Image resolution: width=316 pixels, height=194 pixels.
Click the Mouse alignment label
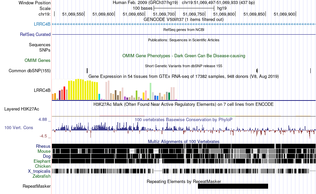44,151
